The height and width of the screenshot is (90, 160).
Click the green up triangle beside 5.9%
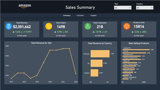(55, 32)
